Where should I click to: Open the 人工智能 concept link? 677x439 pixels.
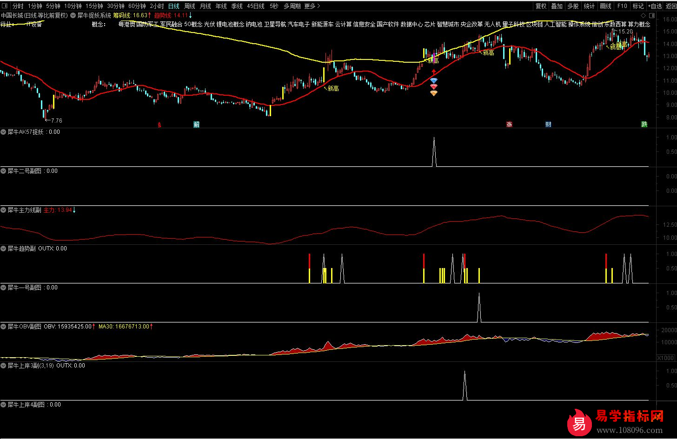[x=556, y=24]
